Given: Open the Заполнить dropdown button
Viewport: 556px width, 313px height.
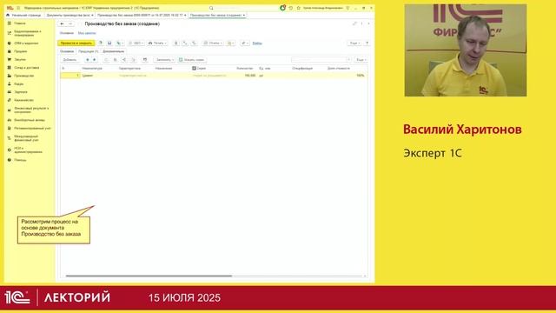Looking at the screenshot, I should pos(165,60).
